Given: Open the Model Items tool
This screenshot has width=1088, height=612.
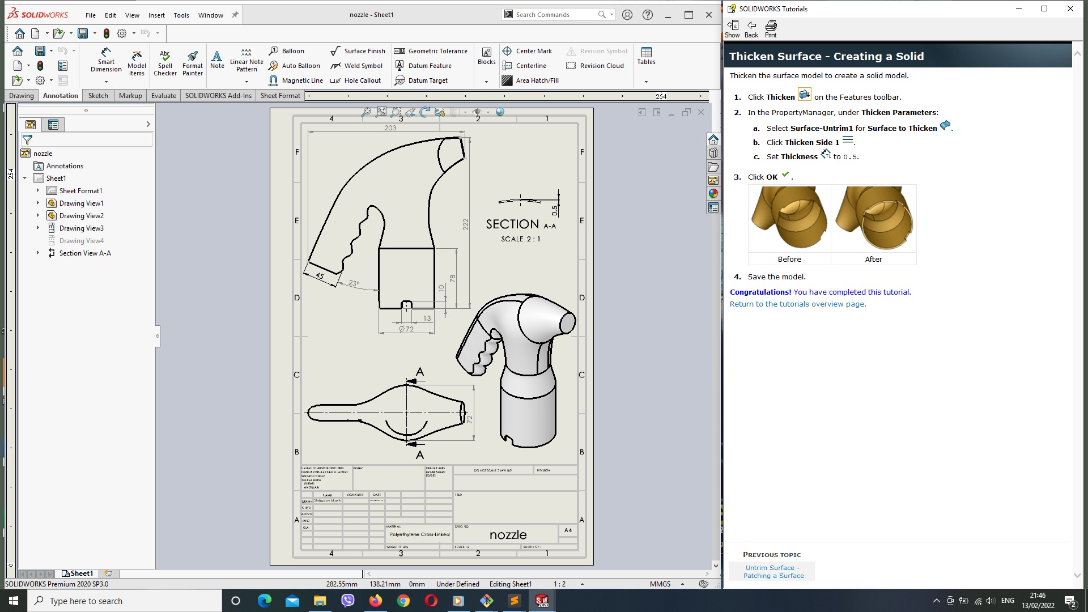Looking at the screenshot, I should (x=137, y=63).
